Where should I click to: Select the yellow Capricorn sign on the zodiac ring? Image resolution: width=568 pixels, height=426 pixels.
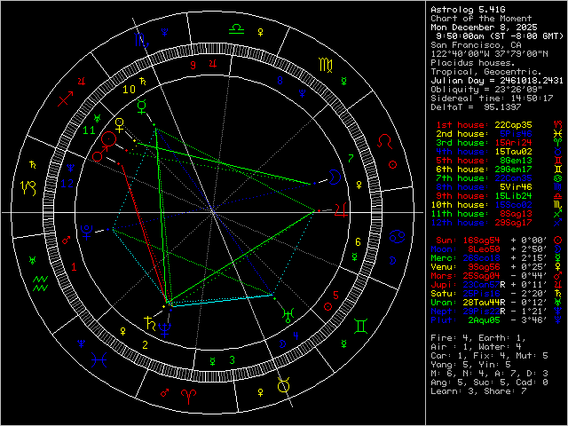coord(28,188)
